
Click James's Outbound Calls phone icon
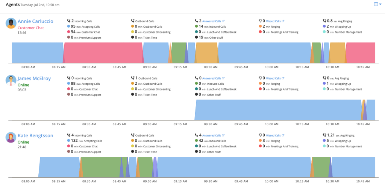(x=133, y=78)
